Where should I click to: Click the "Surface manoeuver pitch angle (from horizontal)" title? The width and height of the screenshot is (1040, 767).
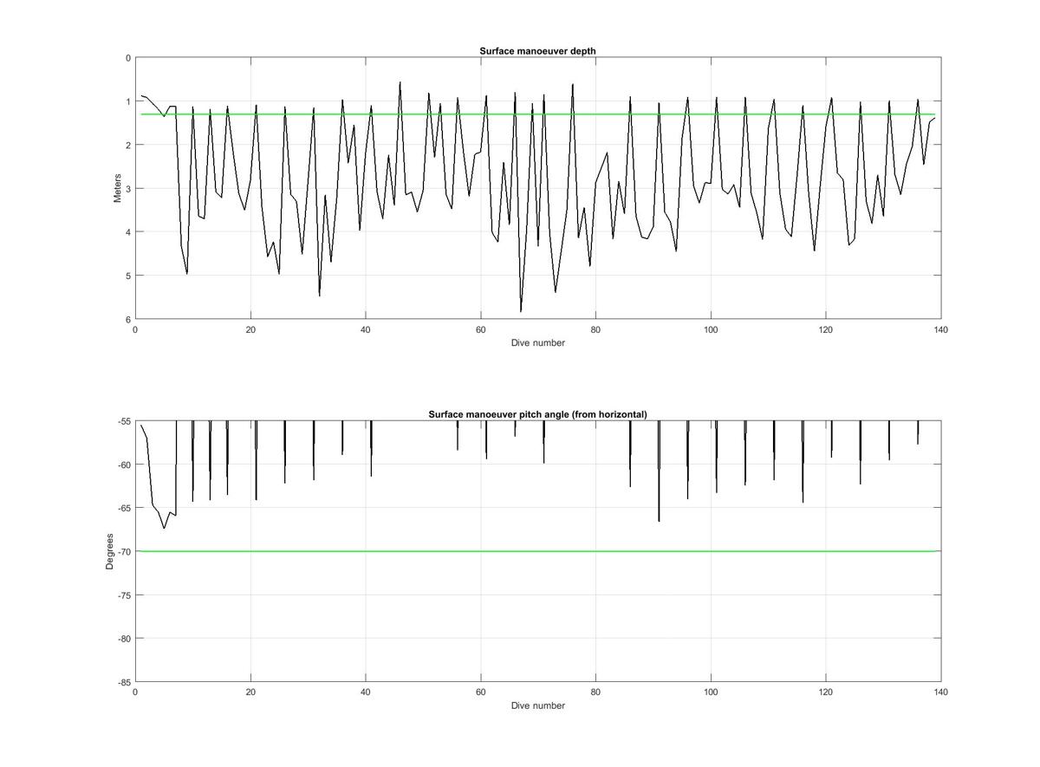click(537, 414)
